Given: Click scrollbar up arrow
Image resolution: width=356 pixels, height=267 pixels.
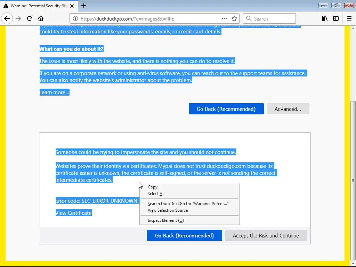Looking at the screenshot, I should click(353, 29).
